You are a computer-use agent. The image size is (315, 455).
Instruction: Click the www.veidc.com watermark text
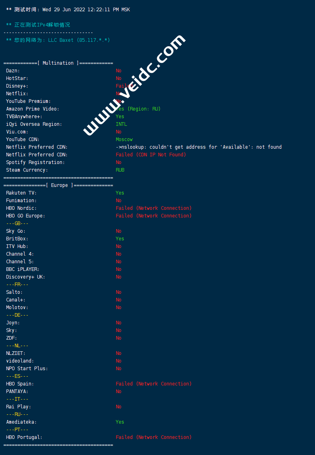coord(134,84)
